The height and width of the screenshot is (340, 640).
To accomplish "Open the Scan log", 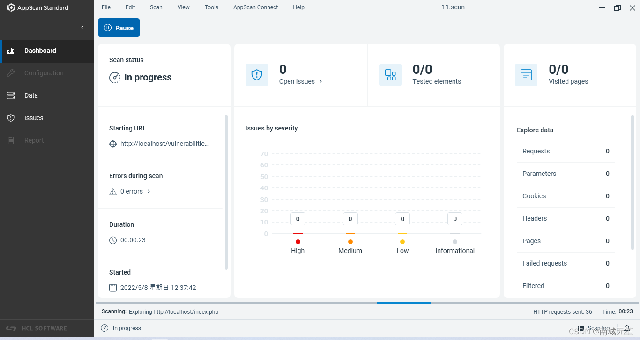I will click(594, 328).
